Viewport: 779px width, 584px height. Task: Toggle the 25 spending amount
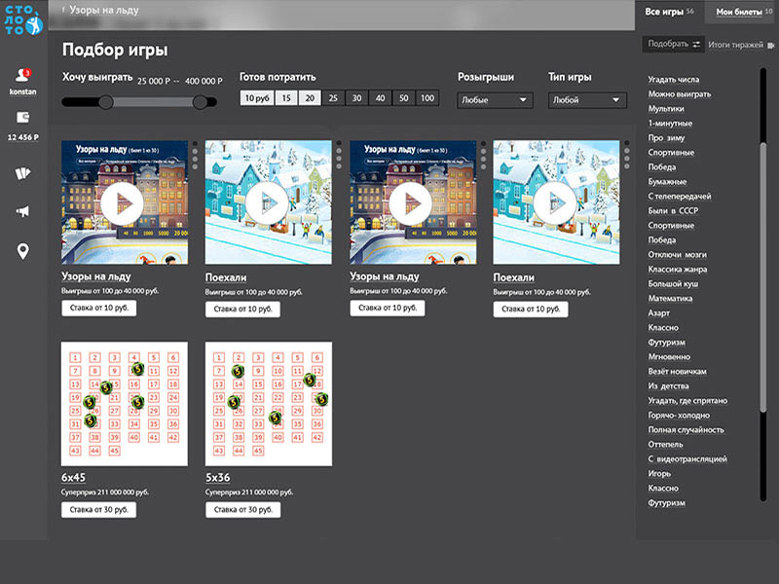tap(333, 98)
